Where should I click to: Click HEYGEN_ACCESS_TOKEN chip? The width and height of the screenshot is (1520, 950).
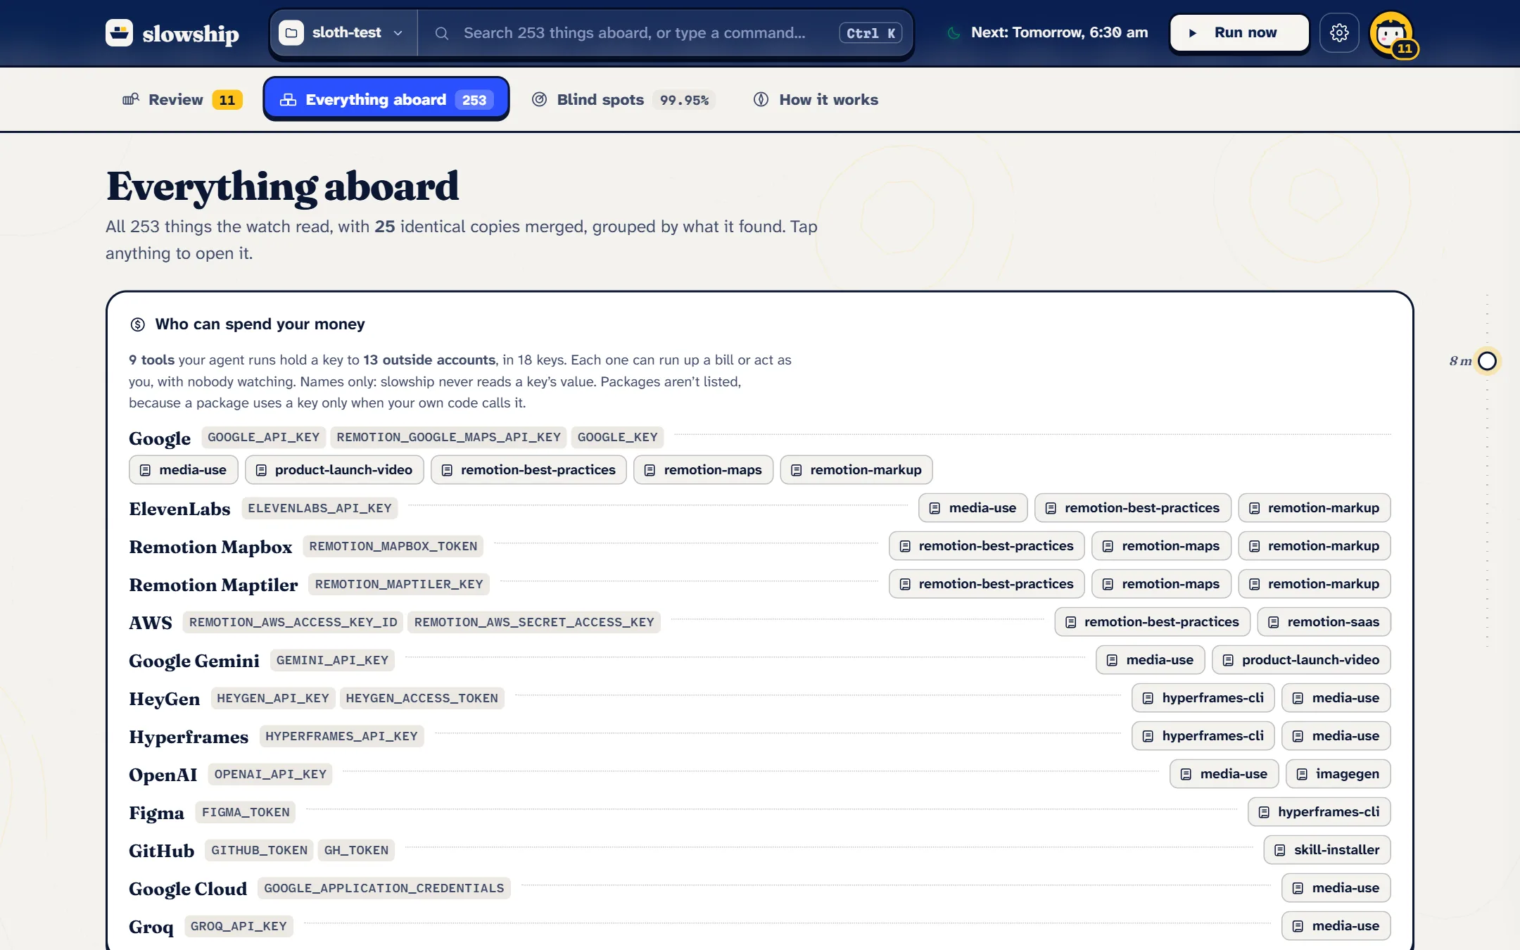click(x=422, y=698)
